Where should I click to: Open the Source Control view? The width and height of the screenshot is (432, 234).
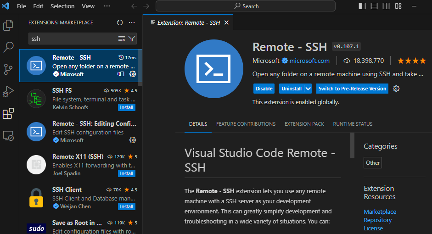click(8, 69)
